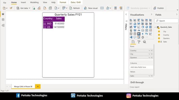The image size is (179, 100).
Task: Open the File menu
Action: tap(4, 2)
